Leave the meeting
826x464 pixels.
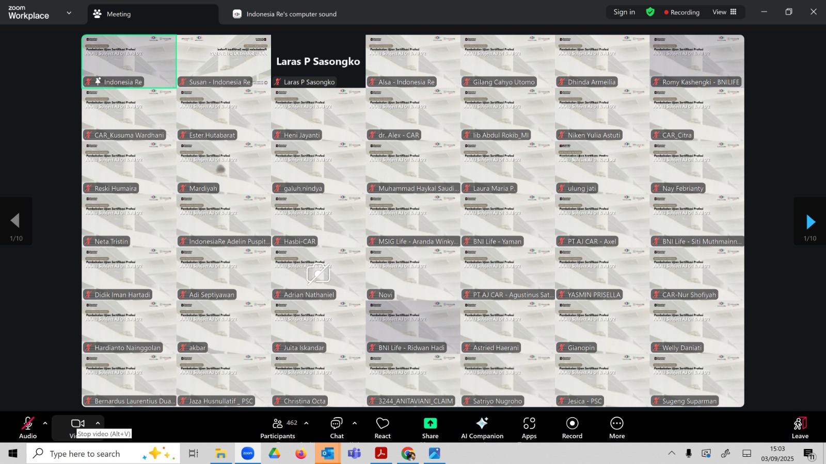click(x=800, y=428)
